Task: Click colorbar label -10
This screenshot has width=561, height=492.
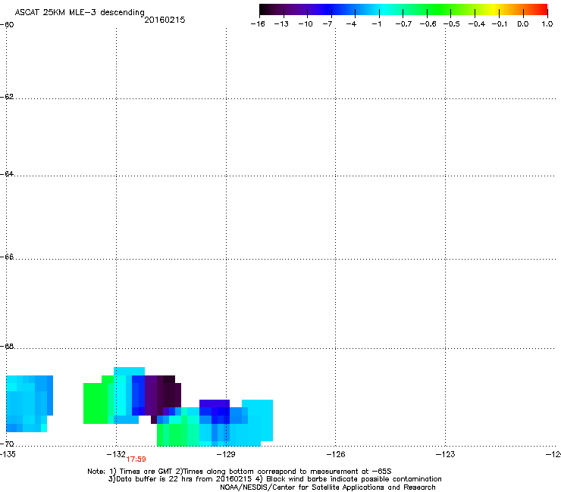Action: (x=306, y=24)
